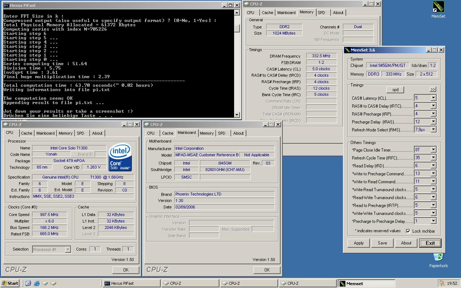Screen dimensions: 461x288
Task: Select the Southbridge 82801GHM (ICH7-M/U) field
Action: click(x=225, y=170)
